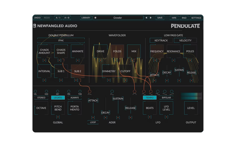Open the Settings menu
Screen dimensions: 236x147
196,18
